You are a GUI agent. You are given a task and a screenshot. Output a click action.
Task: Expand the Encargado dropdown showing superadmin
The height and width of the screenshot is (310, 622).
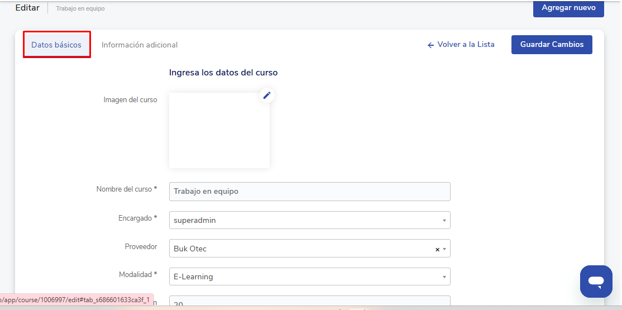point(309,220)
